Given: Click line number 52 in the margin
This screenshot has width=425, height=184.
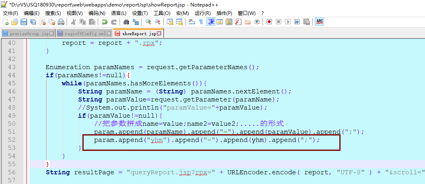Looking at the screenshot, I should pos(12,140).
